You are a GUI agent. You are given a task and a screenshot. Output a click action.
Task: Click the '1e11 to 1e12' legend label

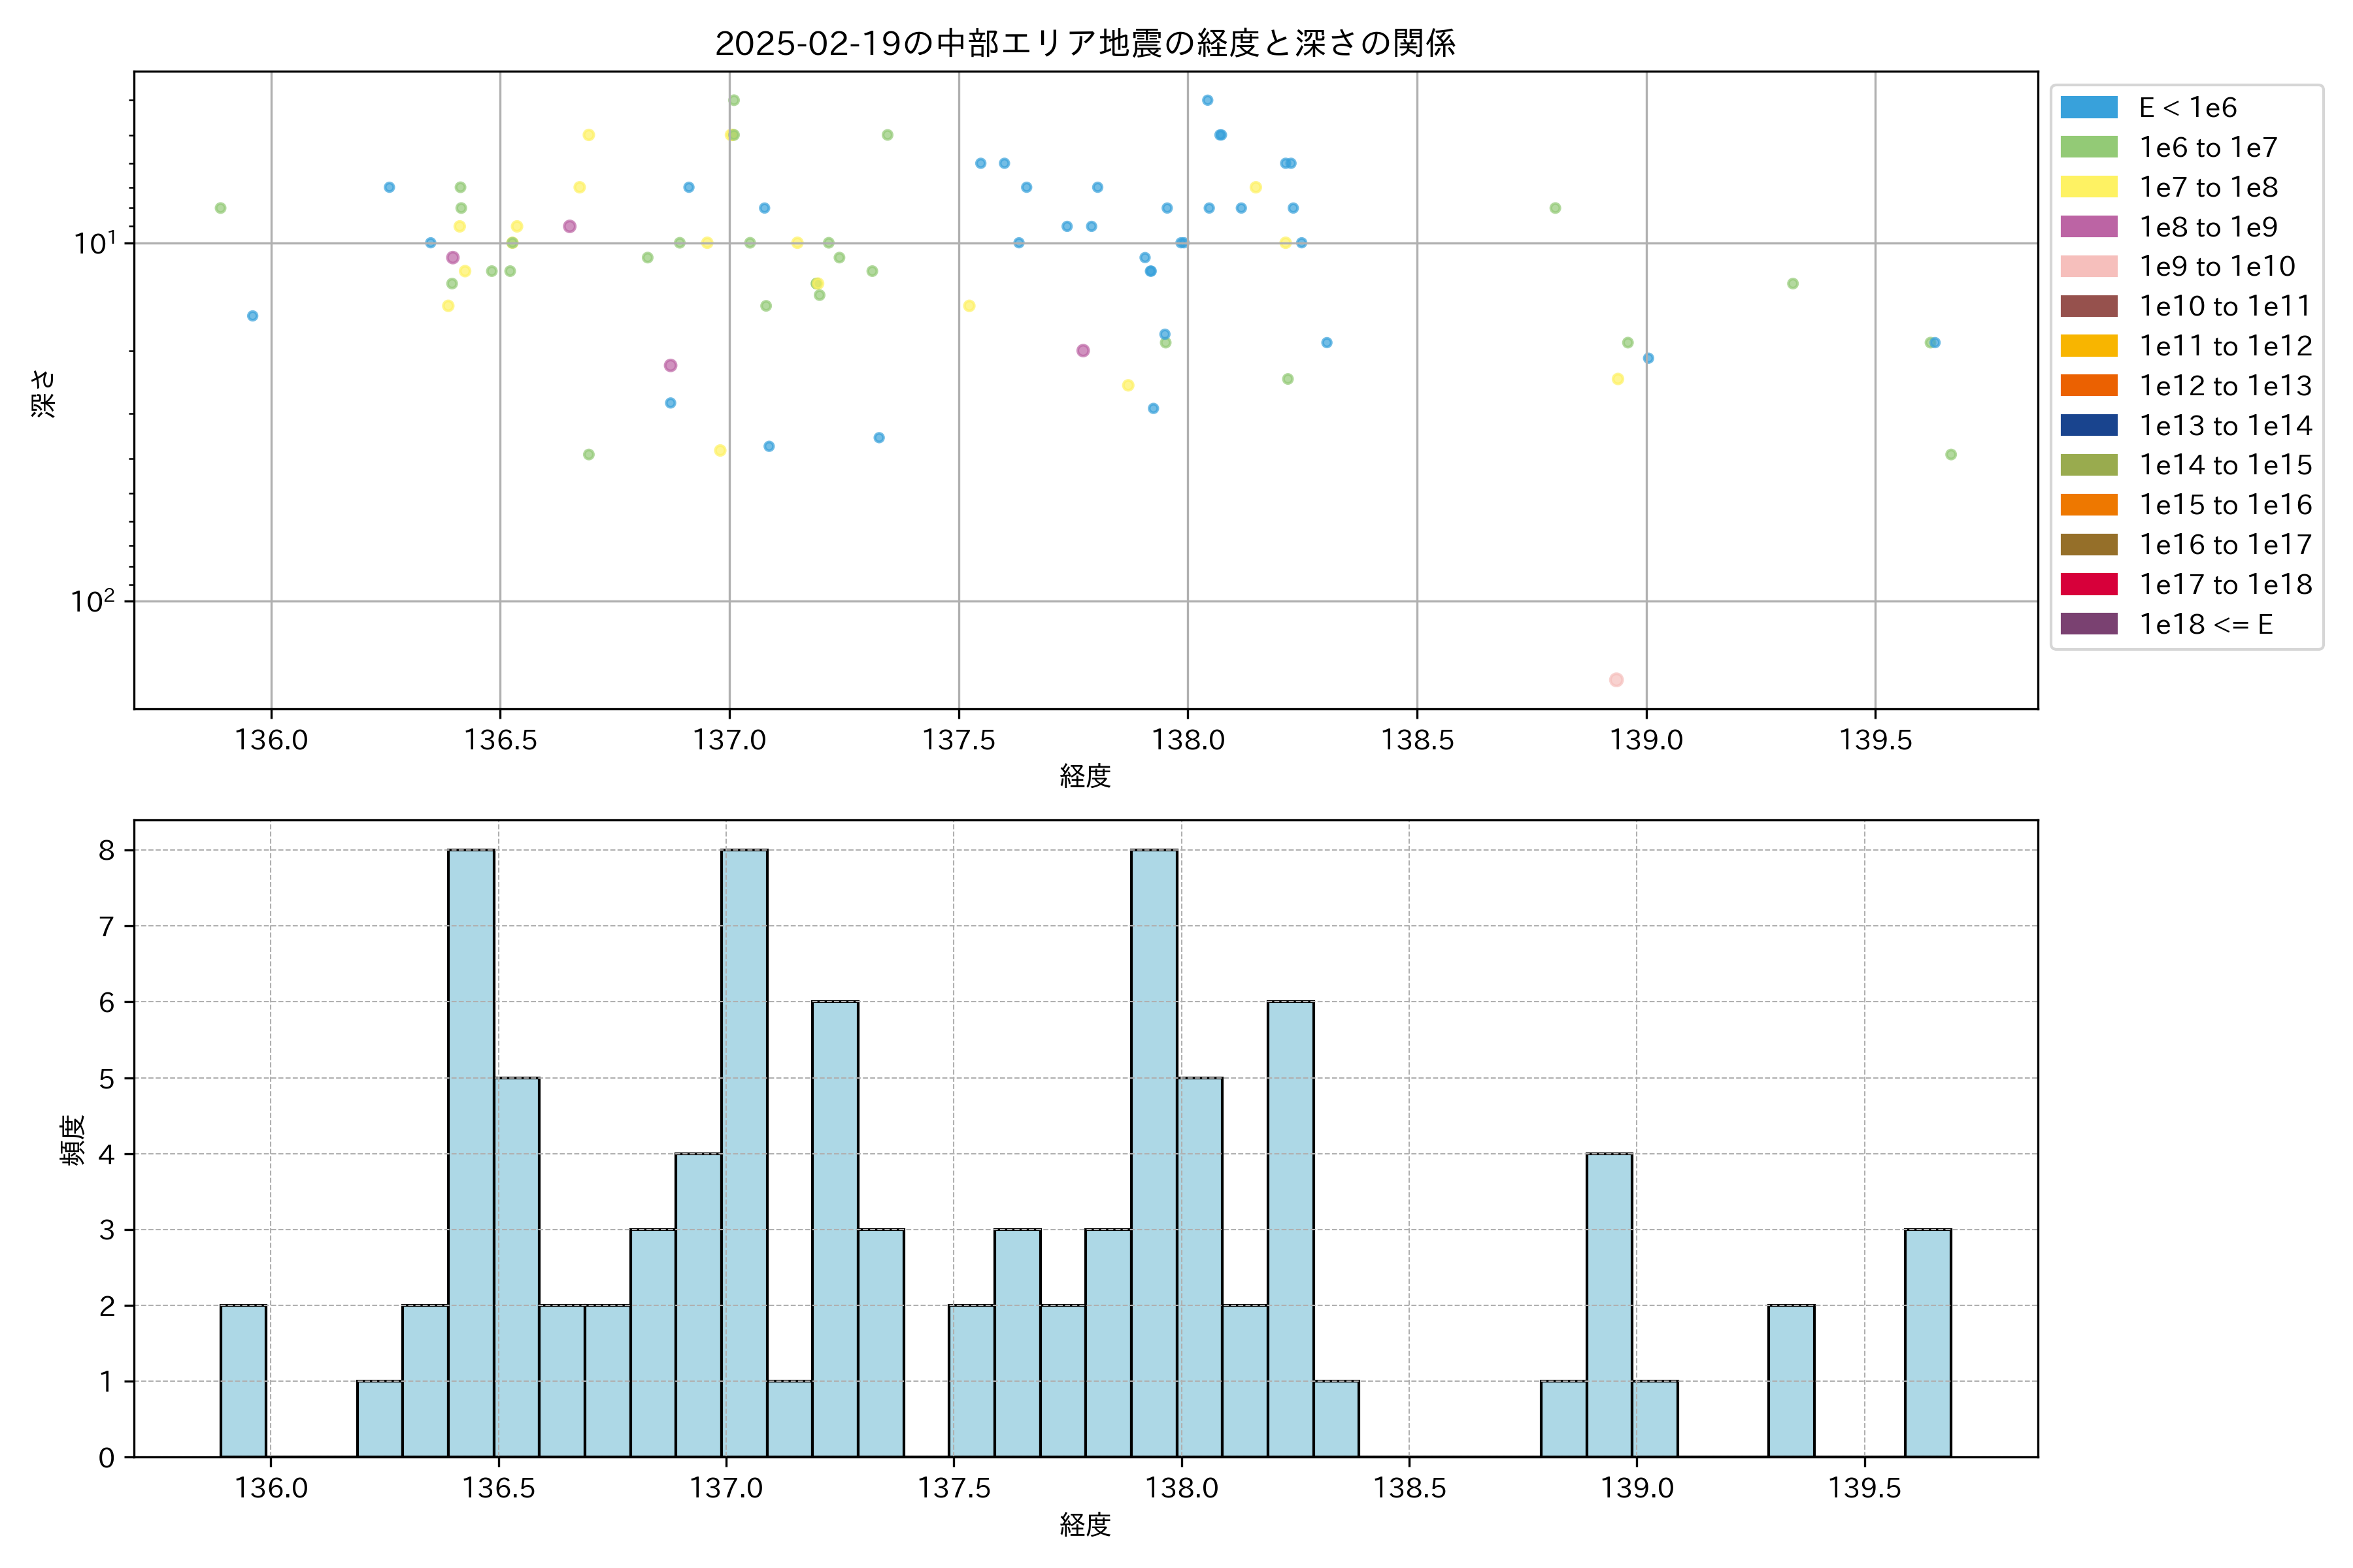[2226, 346]
